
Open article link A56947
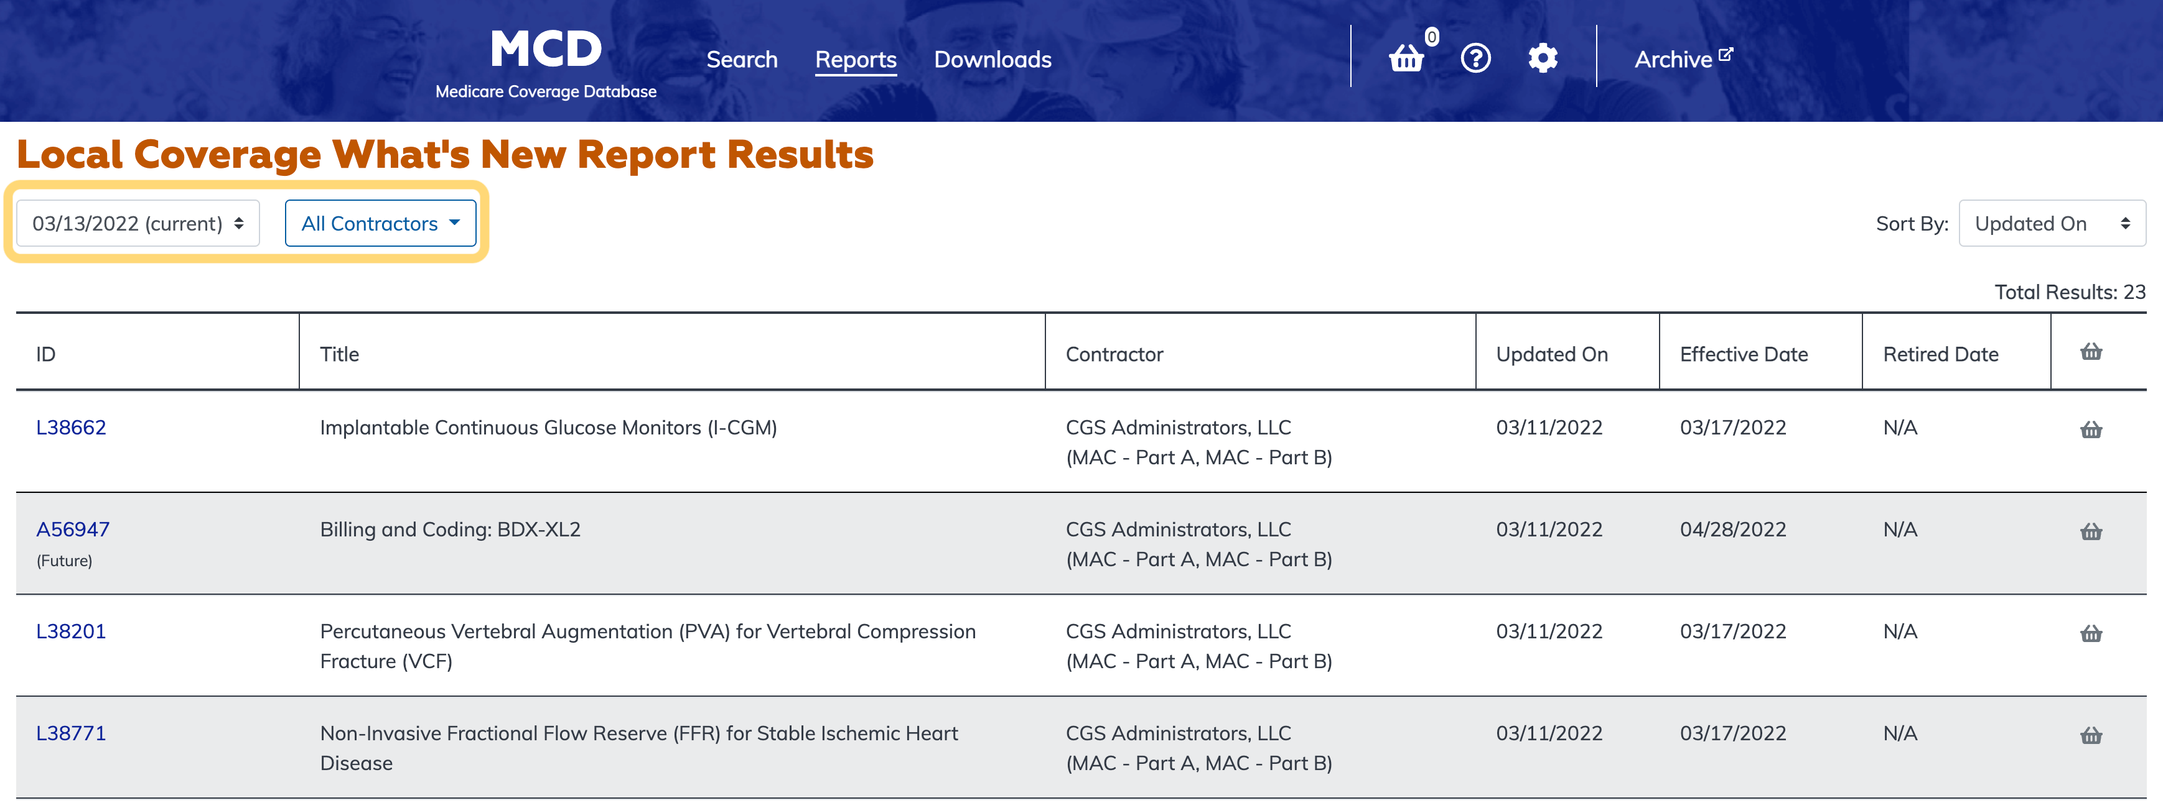click(73, 530)
